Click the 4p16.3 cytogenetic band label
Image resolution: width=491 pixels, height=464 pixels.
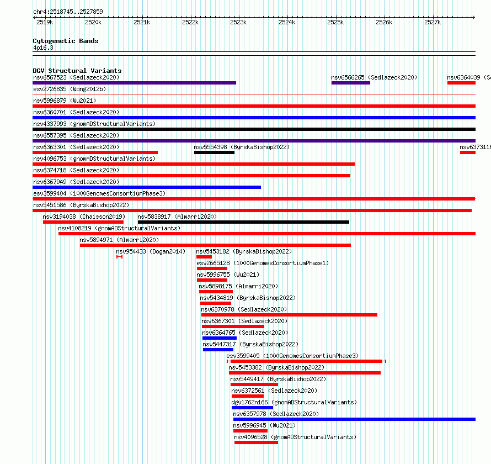[x=43, y=48]
